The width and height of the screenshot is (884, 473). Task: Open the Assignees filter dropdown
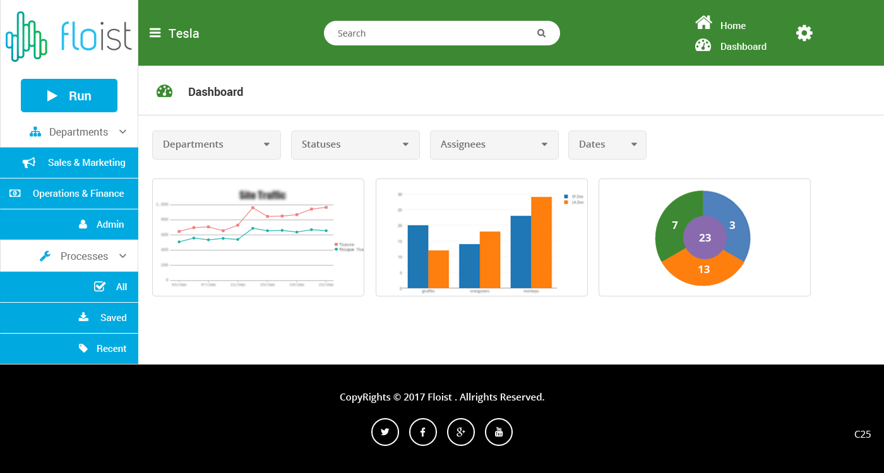494,145
